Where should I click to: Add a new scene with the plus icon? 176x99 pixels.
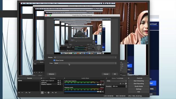19,93
